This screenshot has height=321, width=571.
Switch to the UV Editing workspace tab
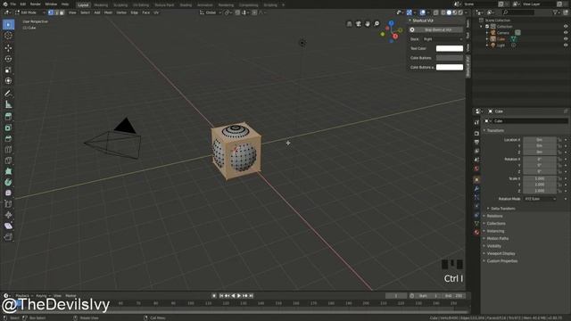(x=141, y=5)
